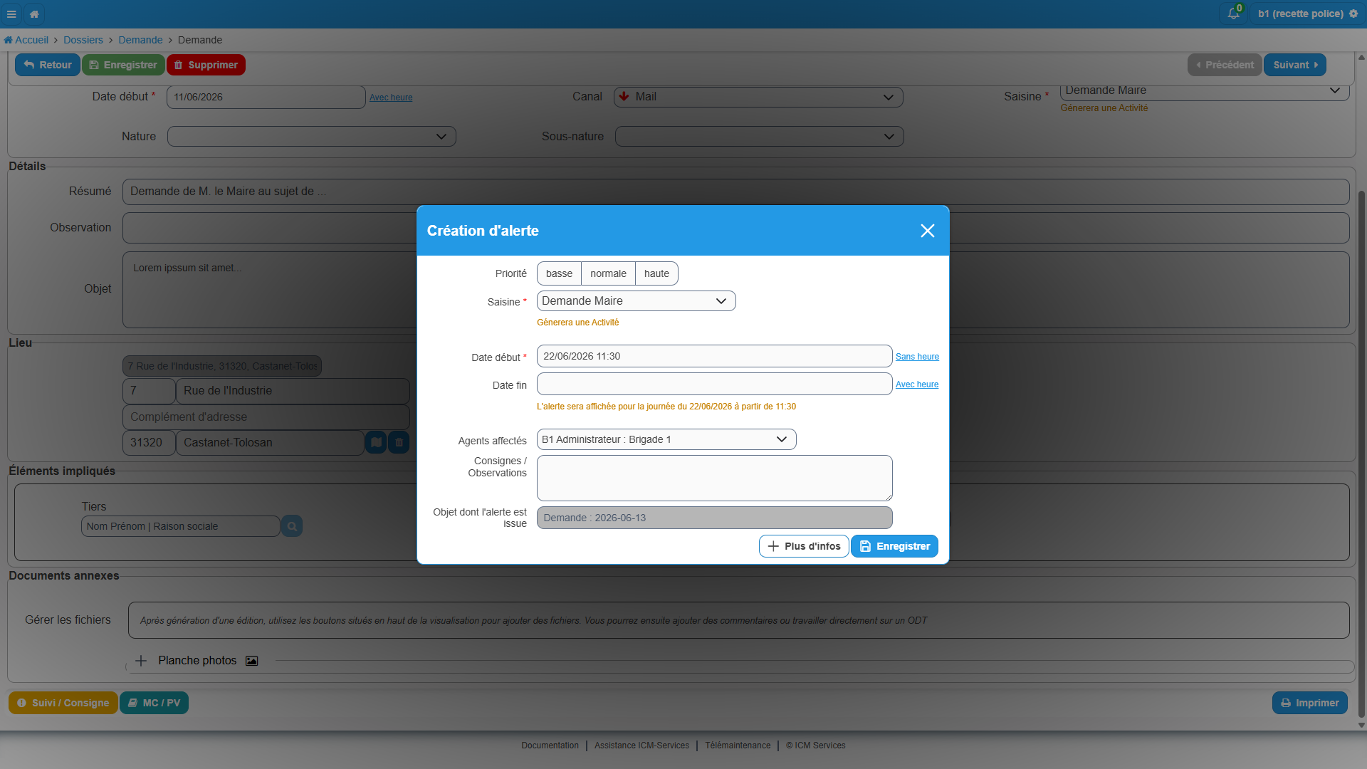Click the map icon beside Castanet-Tolosan
1367x769 pixels.
(376, 442)
